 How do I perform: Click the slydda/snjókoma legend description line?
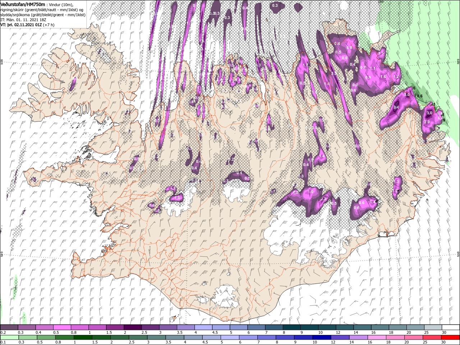(43, 15)
